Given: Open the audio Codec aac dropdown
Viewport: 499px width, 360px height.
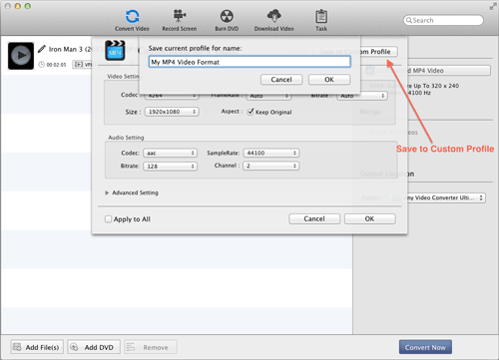Looking at the screenshot, I should pos(170,153).
